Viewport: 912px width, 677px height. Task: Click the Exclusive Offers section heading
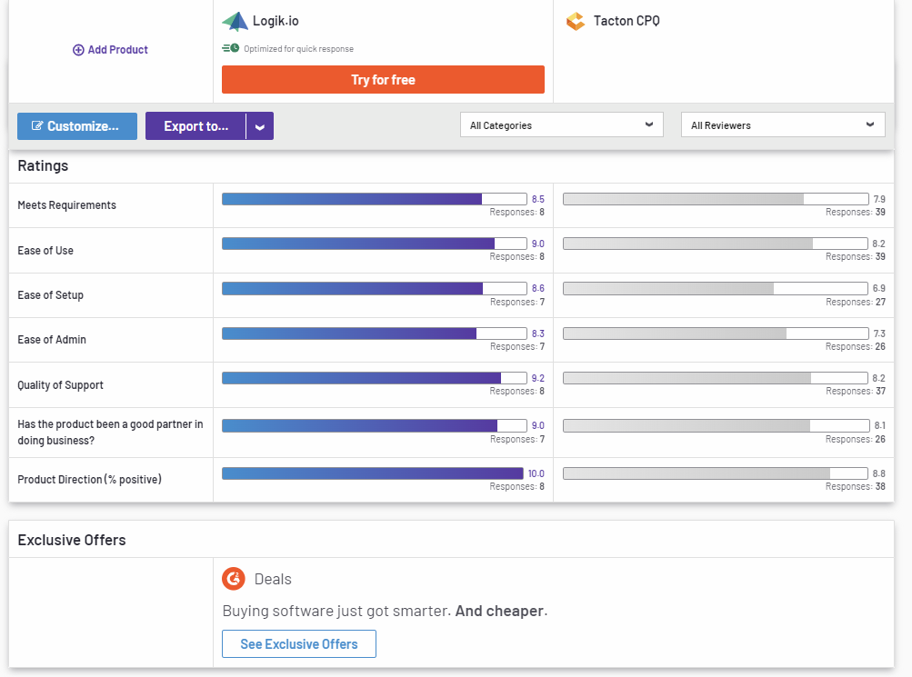72,540
